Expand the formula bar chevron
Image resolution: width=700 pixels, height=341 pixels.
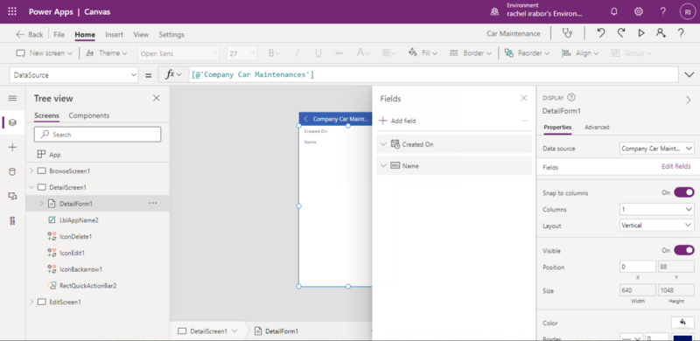tap(689, 75)
